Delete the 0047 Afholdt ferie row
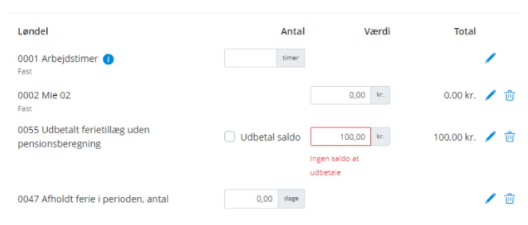This screenshot has height=225, width=528. point(510,199)
